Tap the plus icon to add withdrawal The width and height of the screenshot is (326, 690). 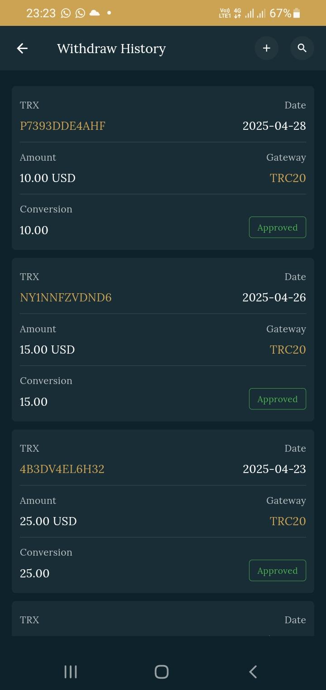(266, 48)
